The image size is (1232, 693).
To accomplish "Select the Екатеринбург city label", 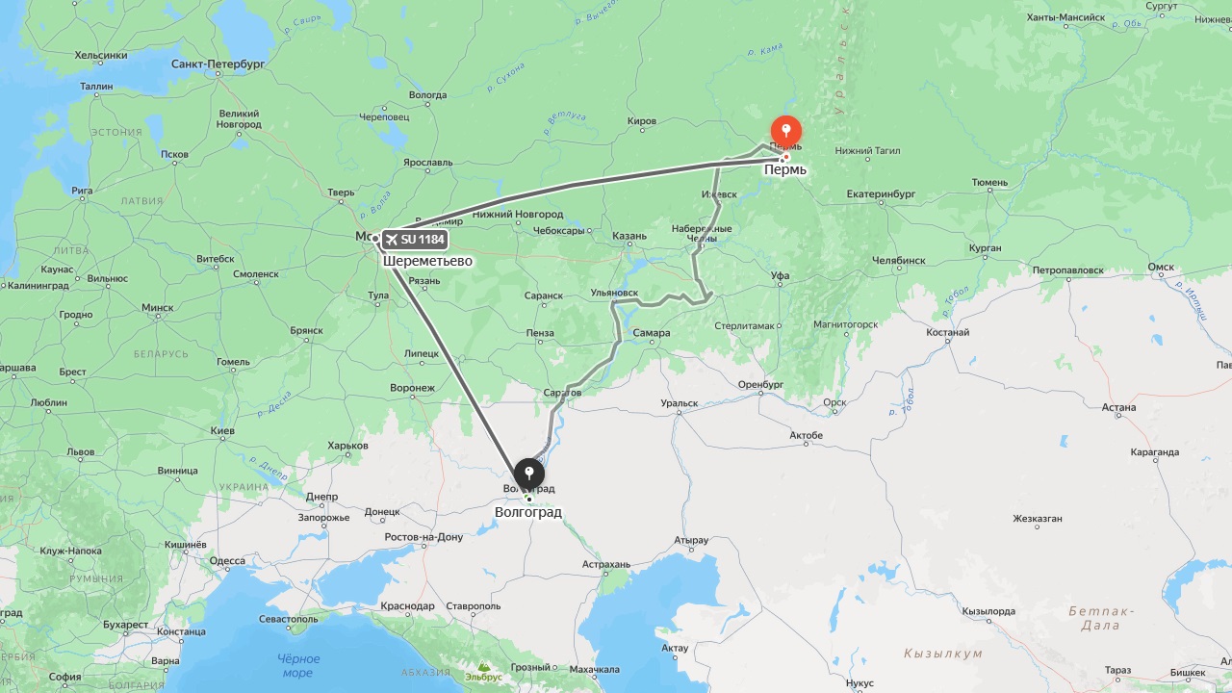I will pos(881,194).
